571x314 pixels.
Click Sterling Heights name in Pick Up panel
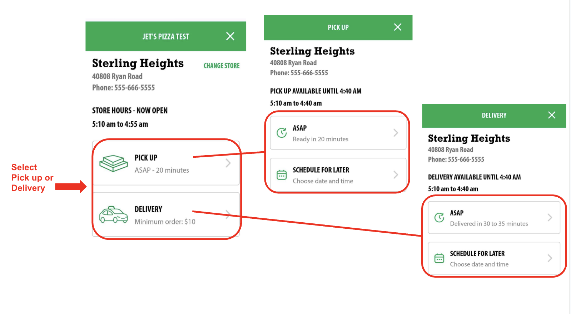point(312,51)
